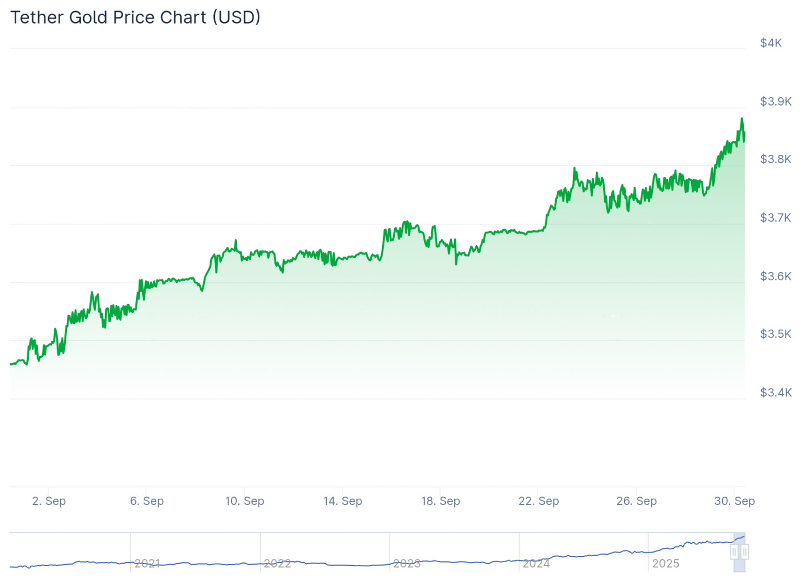Click the 10. Sep date label
Image resolution: width=803 pixels, height=586 pixels.
pos(245,501)
